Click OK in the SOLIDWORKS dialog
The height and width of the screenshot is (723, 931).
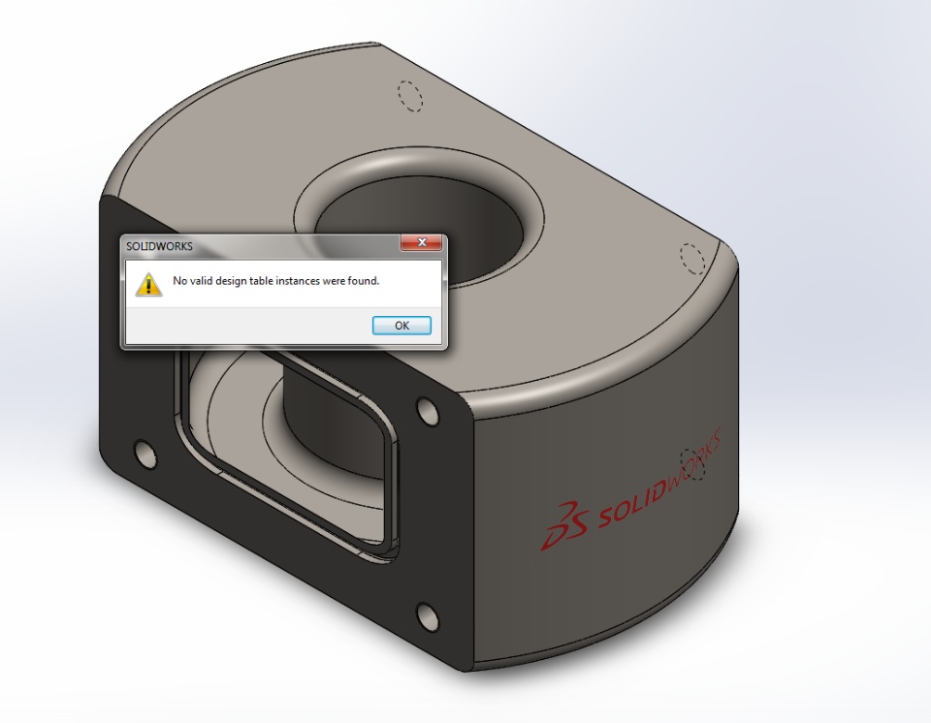click(401, 326)
